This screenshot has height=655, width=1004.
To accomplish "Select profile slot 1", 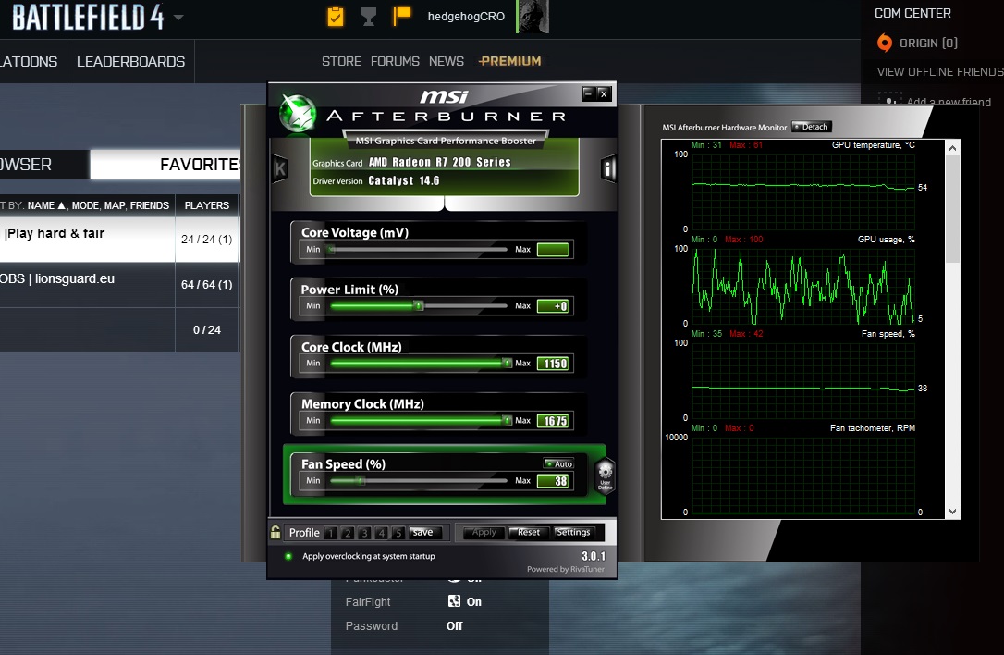I will (330, 533).
